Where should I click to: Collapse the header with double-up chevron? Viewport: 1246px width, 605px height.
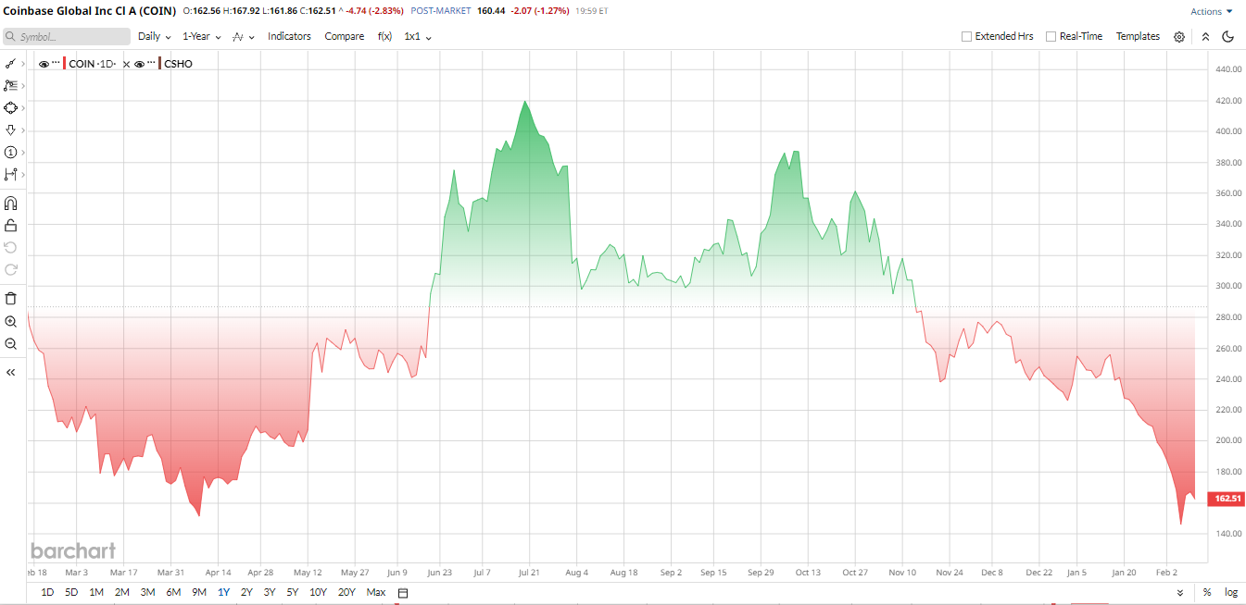click(1205, 37)
